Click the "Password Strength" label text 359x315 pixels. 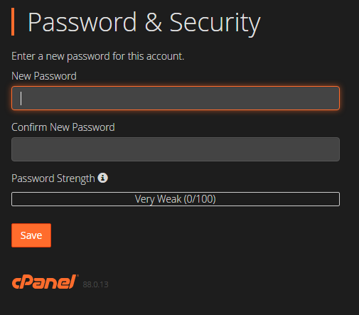pos(53,178)
